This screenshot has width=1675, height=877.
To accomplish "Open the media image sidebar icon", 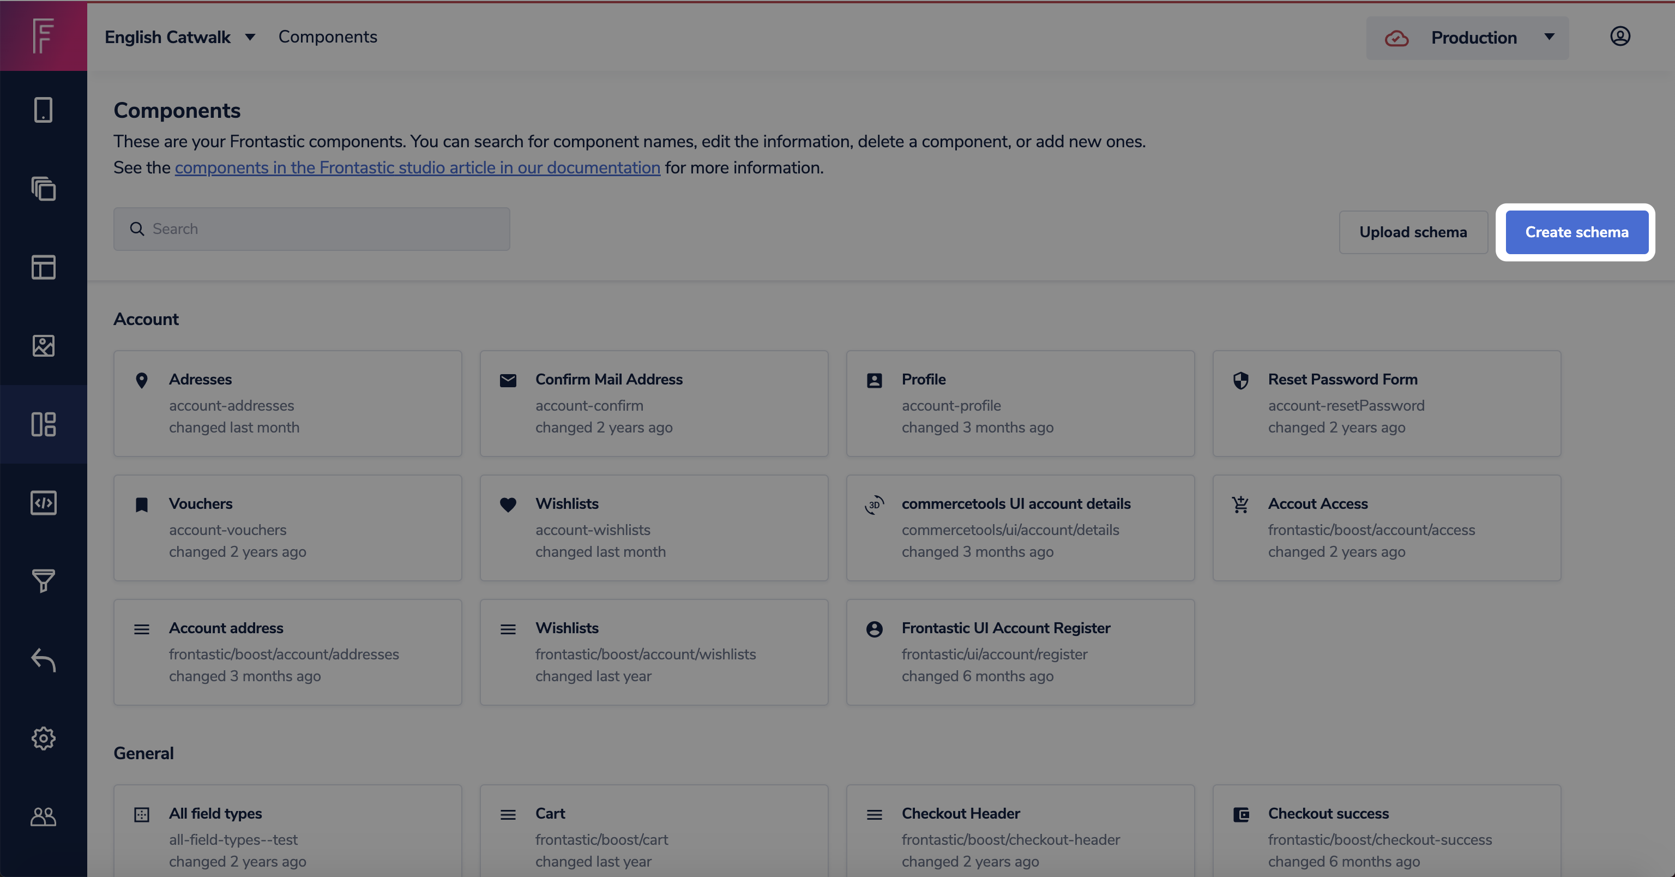I will pyautogui.click(x=43, y=345).
